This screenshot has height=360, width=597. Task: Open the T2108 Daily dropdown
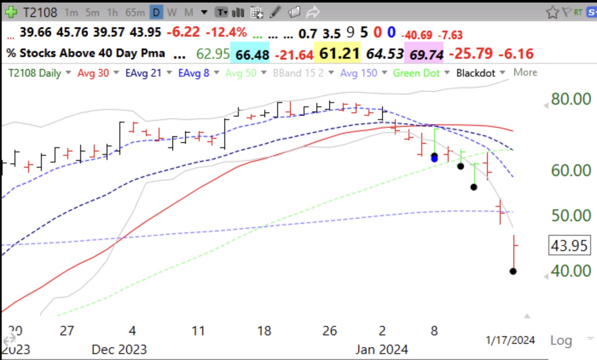[x=36, y=73]
